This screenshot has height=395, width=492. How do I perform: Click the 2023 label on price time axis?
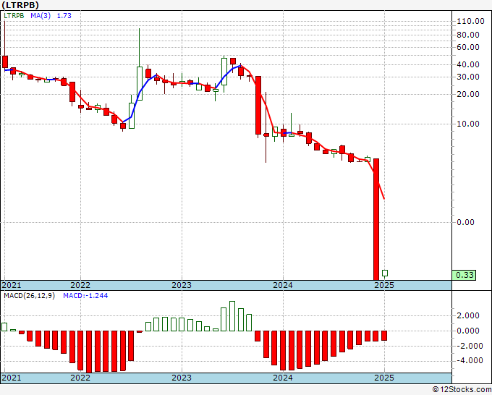[x=182, y=285]
